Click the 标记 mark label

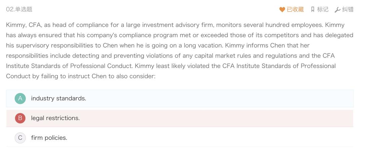coord(323,9)
